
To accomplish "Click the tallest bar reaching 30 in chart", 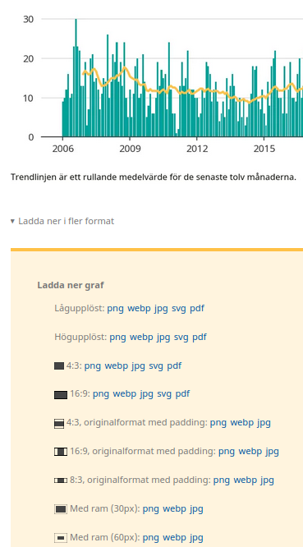I will pos(76,78).
